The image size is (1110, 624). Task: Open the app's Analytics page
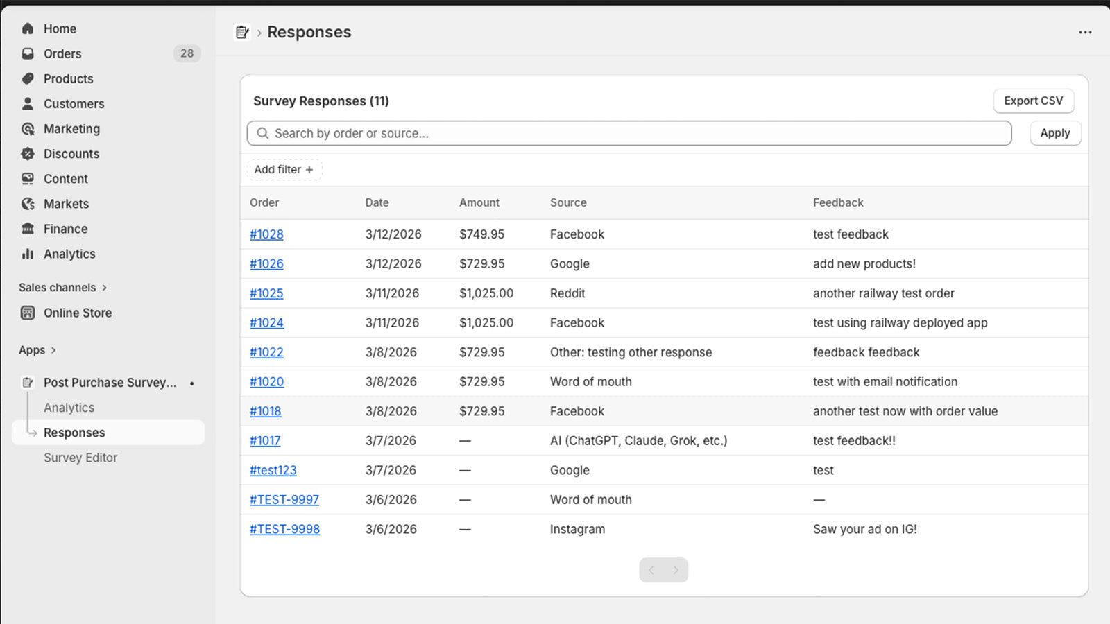click(69, 407)
